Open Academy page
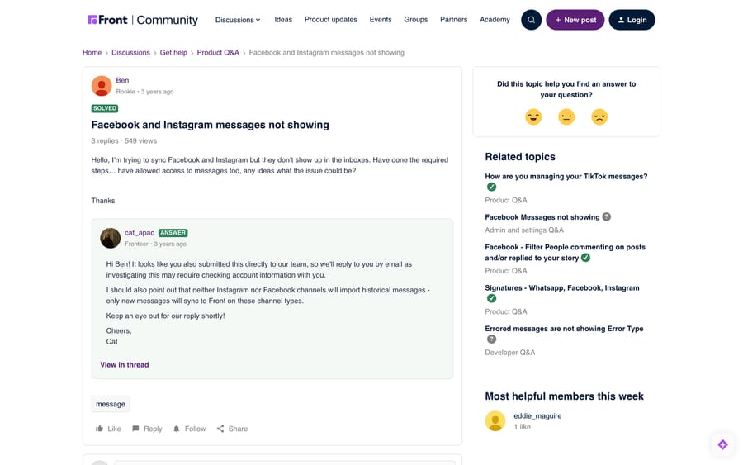The image size is (743, 465). (x=495, y=20)
